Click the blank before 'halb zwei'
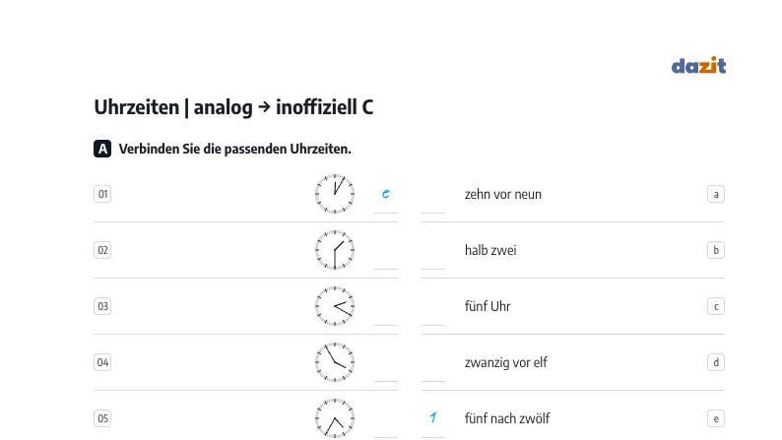 433,257
